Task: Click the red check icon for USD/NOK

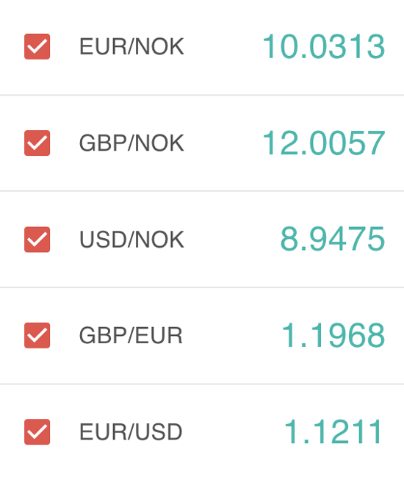Action: click(x=37, y=240)
